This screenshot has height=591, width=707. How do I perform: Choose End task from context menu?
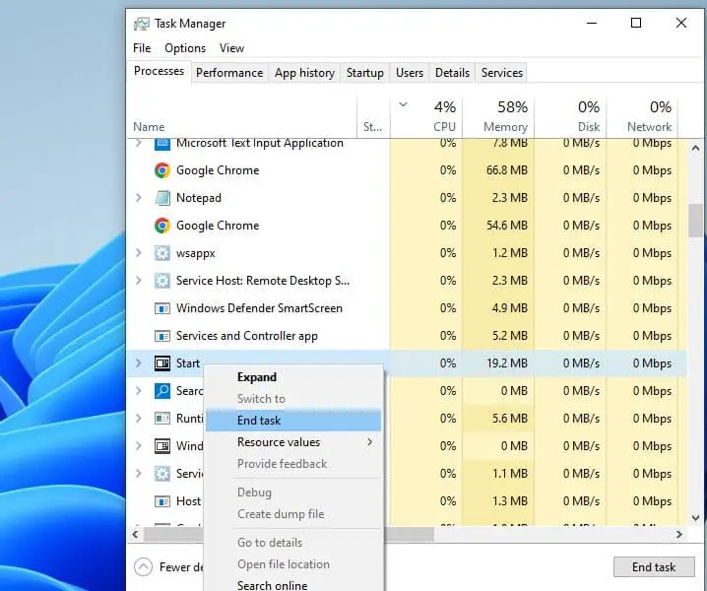tap(259, 421)
